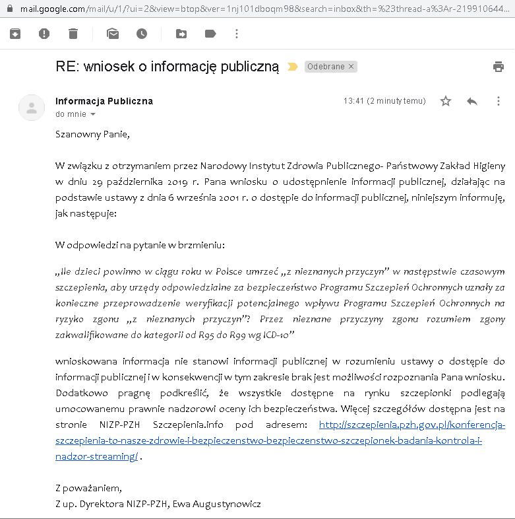515x519 pixels.
Task: Open the message's three-dot more menu
Action: (499, 101)
